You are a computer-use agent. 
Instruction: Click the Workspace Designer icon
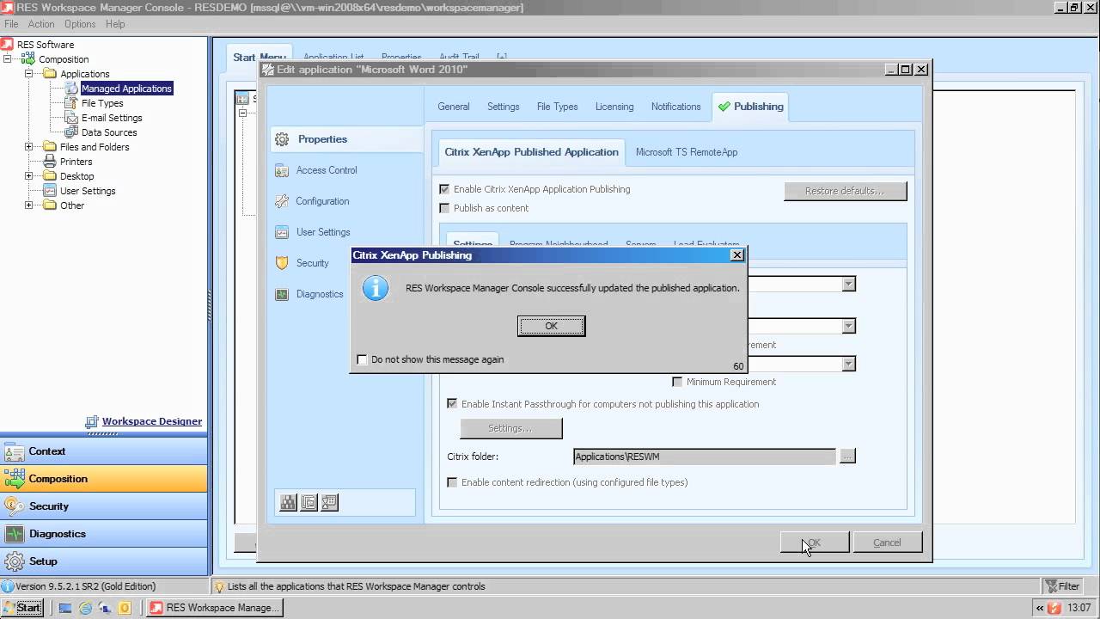pos(92,422)
